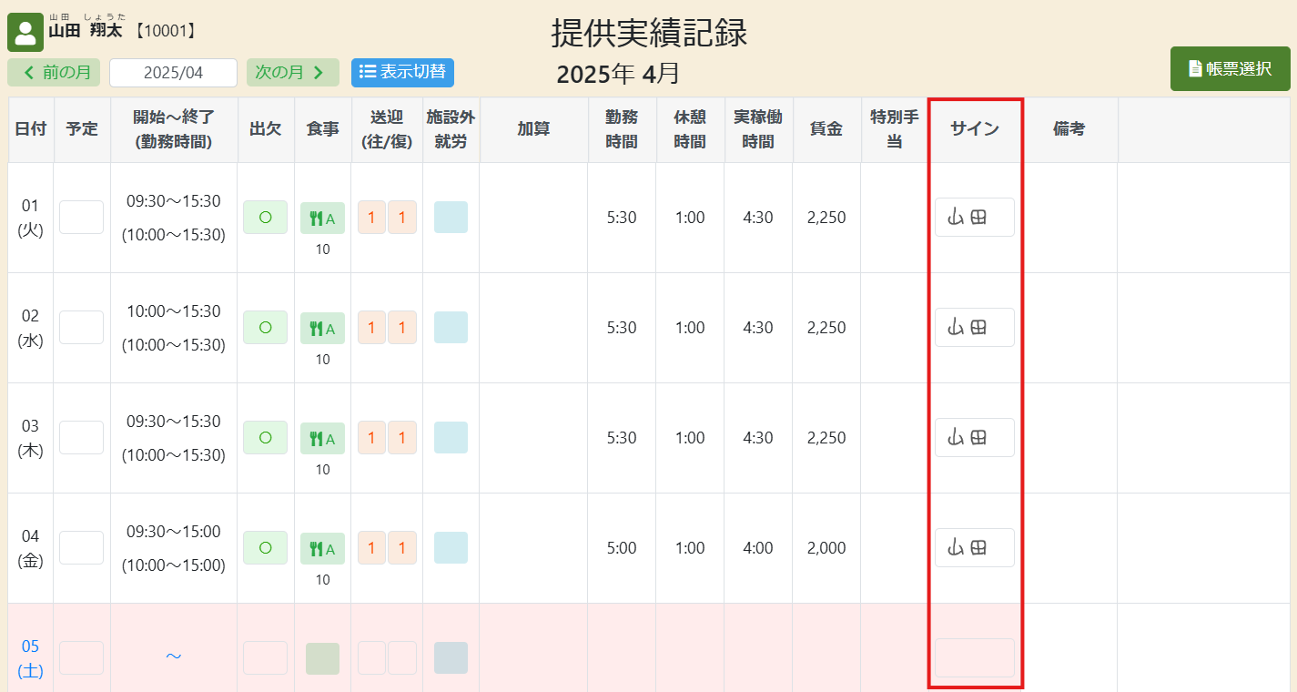The width and height of the screenshot is (1297, 692).
Task: Click the empty signature box for April 05
Action: 974,657
